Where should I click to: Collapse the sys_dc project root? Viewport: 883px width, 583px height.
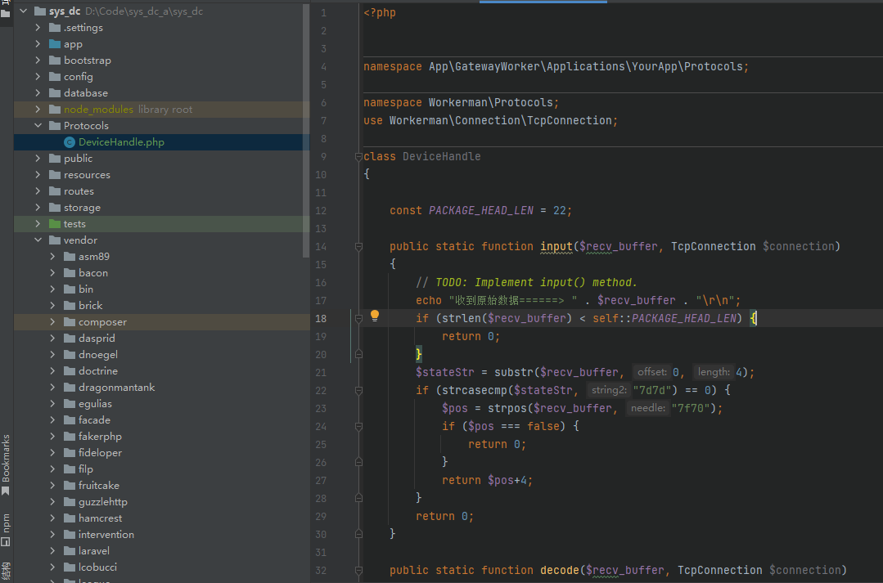point(24,11)
